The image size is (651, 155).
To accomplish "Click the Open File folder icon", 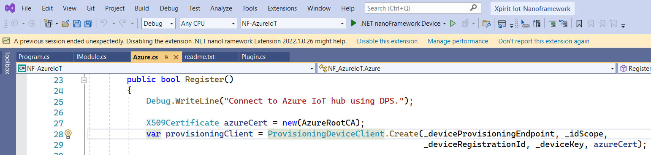I will [65, 24].
